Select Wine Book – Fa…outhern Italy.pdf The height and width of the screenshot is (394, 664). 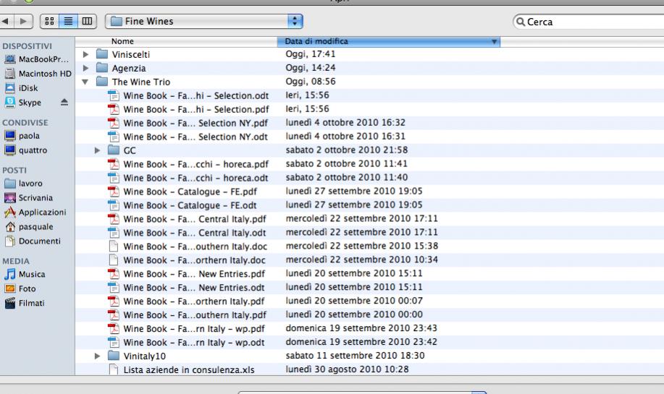point(187,314)
